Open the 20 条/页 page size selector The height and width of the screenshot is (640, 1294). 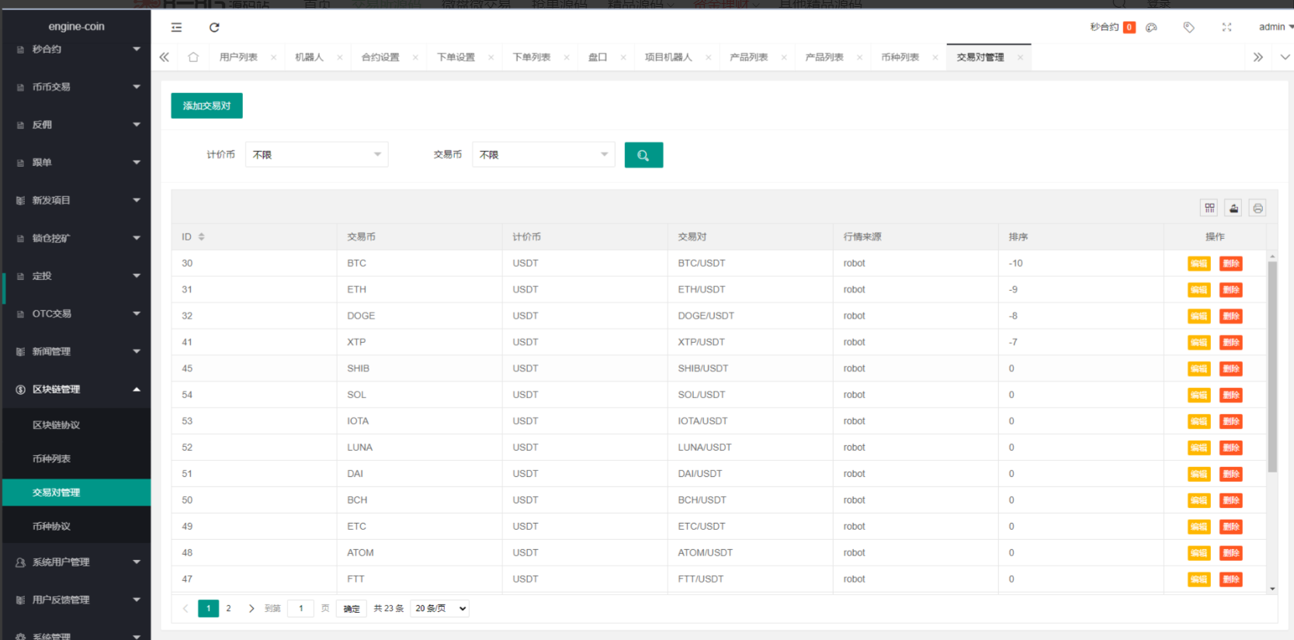coord(440,608)
